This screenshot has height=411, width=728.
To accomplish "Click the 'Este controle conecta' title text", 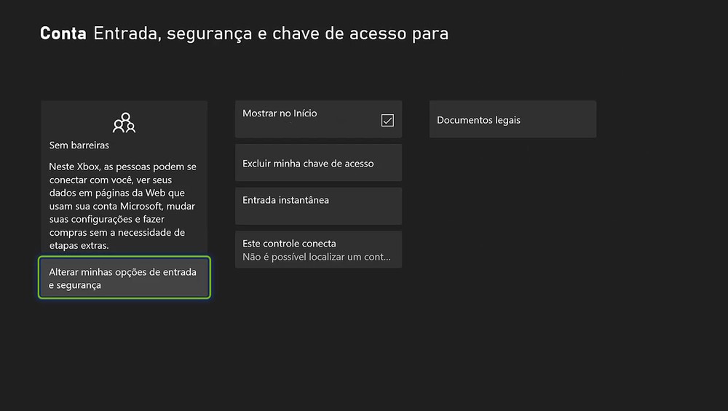I will click(289, 243).
